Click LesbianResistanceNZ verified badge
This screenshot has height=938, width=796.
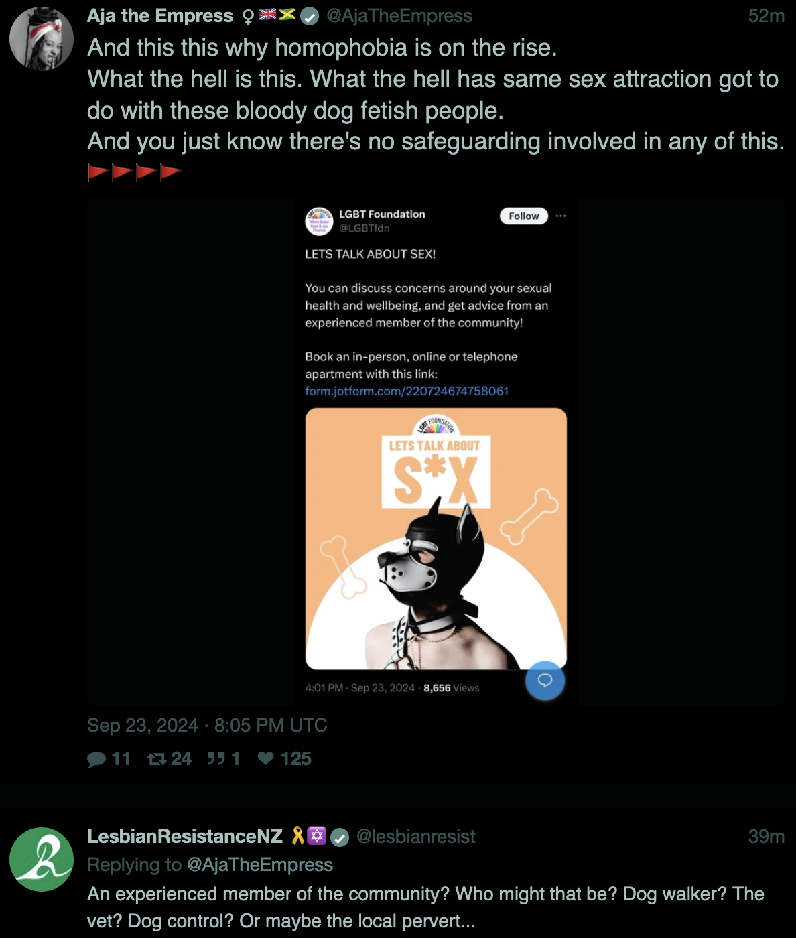click(x=340, y=837)
